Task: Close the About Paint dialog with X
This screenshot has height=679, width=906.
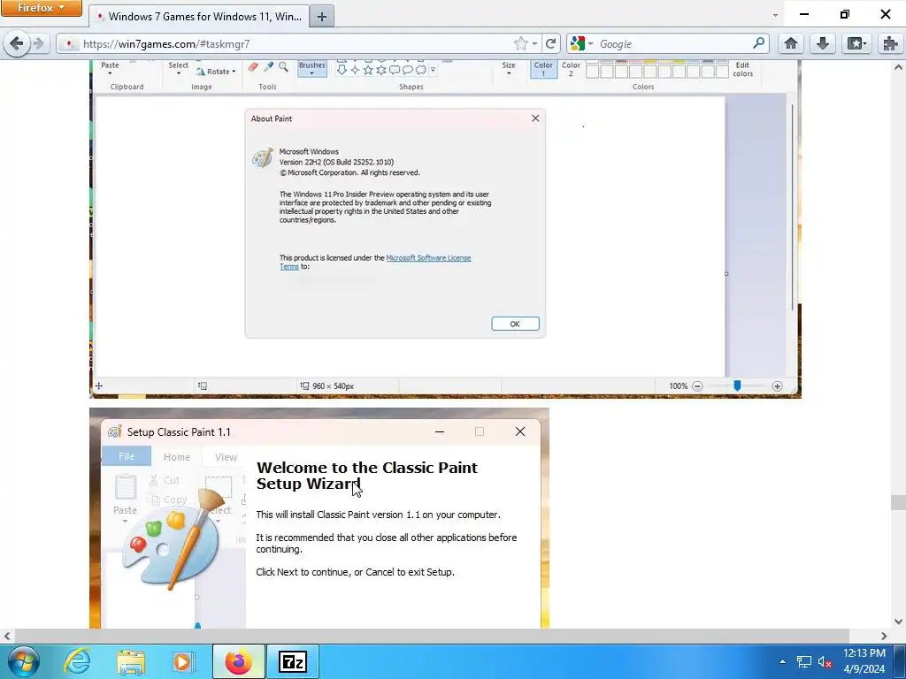Action: coord(535,118)
